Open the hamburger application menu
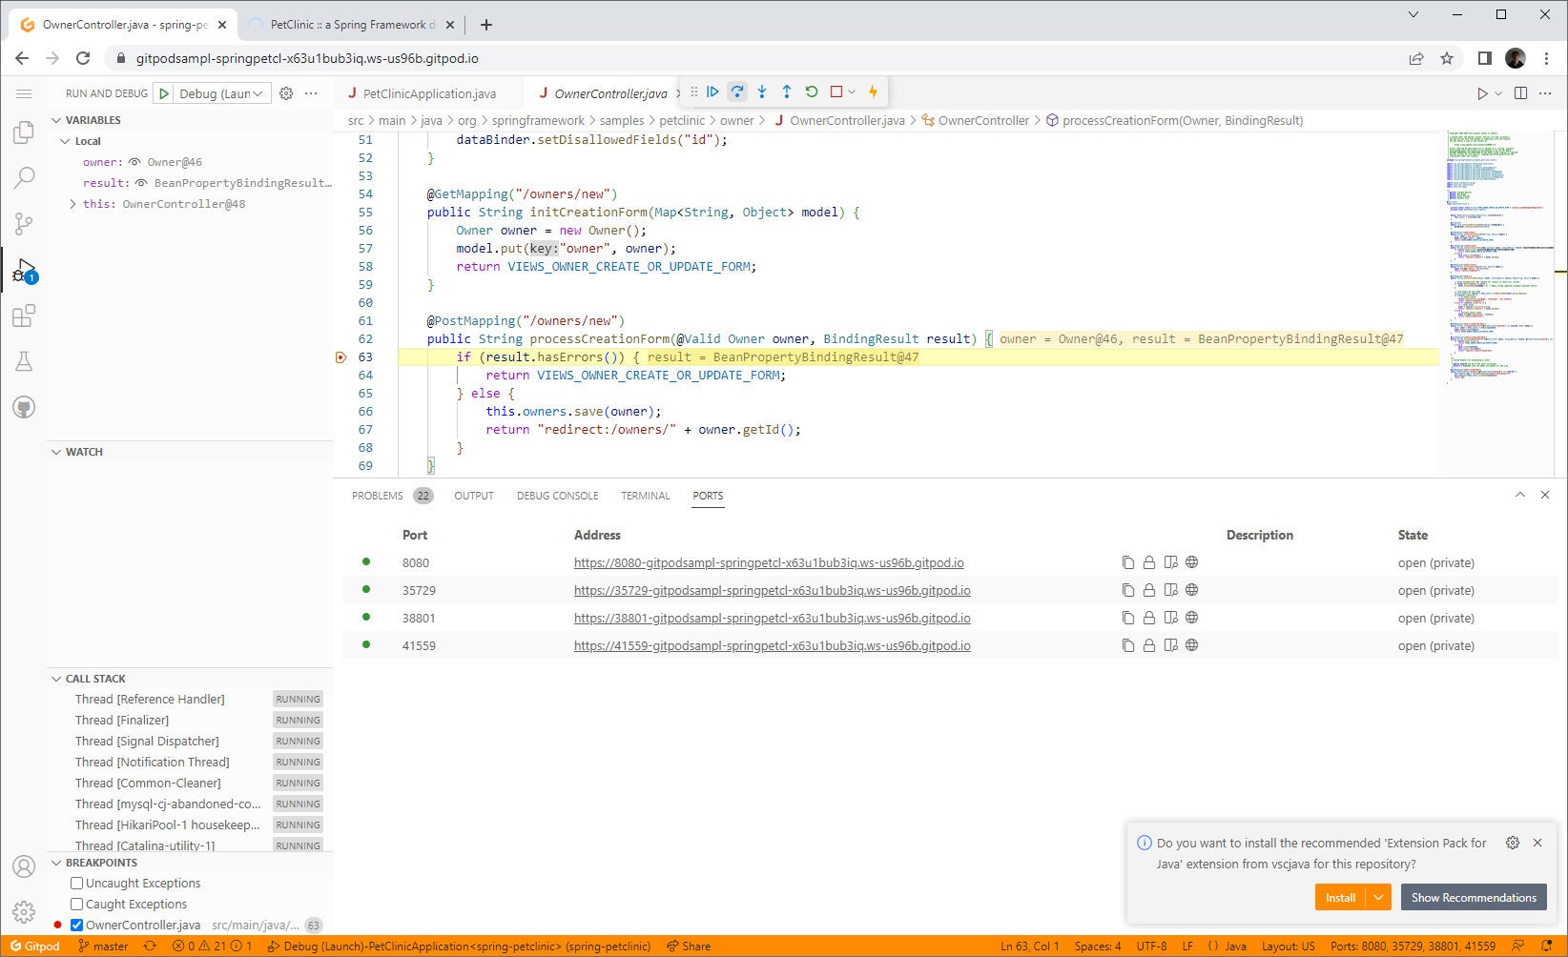The height and width of the screenshot is (957, 1568). click(x=24, y=93)
